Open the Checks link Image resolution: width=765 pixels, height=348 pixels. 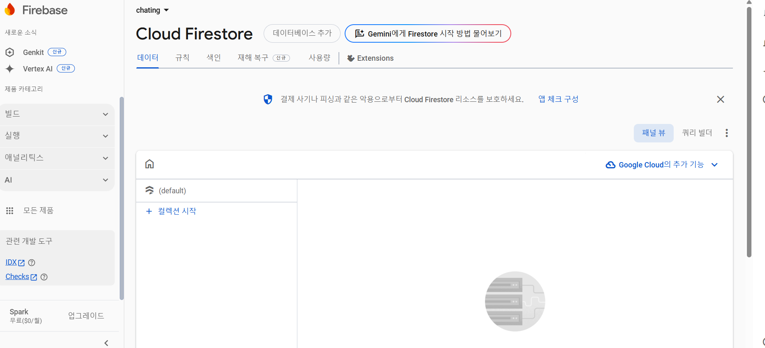click(x=17, y=277)
